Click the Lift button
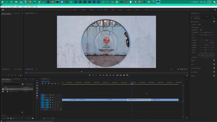This screenshot has height=122, width=217. pyautogui.click(x=117, y=75)
